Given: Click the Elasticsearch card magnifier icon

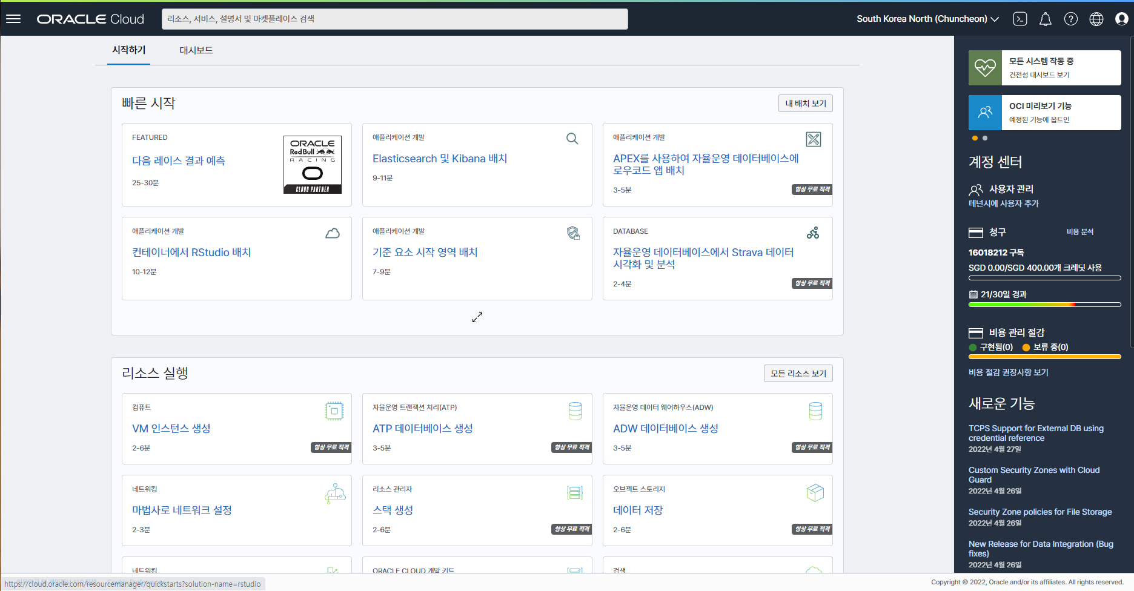Looking at the screenshot, I should pos(572,139).
